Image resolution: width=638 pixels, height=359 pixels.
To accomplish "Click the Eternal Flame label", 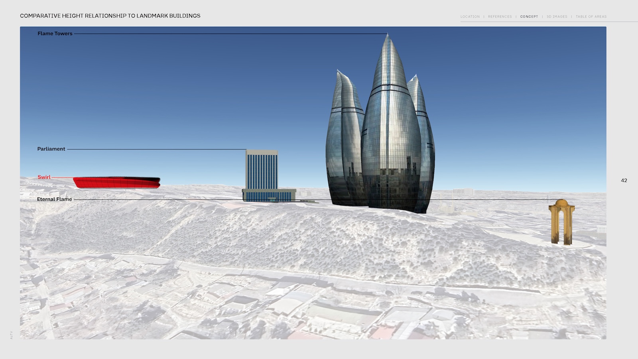I will pyautogui.click(x=54, y=199).
